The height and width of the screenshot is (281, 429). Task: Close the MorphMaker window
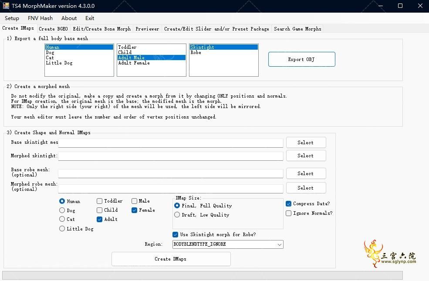pos(420,6)
